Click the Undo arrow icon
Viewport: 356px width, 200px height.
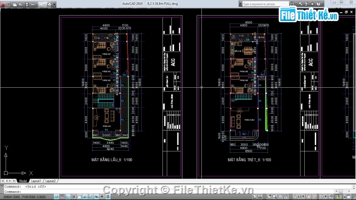[x=33, y=4]
